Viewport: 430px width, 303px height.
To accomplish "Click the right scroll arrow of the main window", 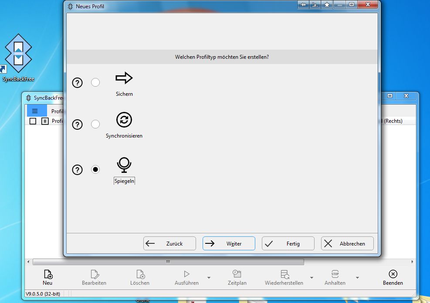I will 413,262.
